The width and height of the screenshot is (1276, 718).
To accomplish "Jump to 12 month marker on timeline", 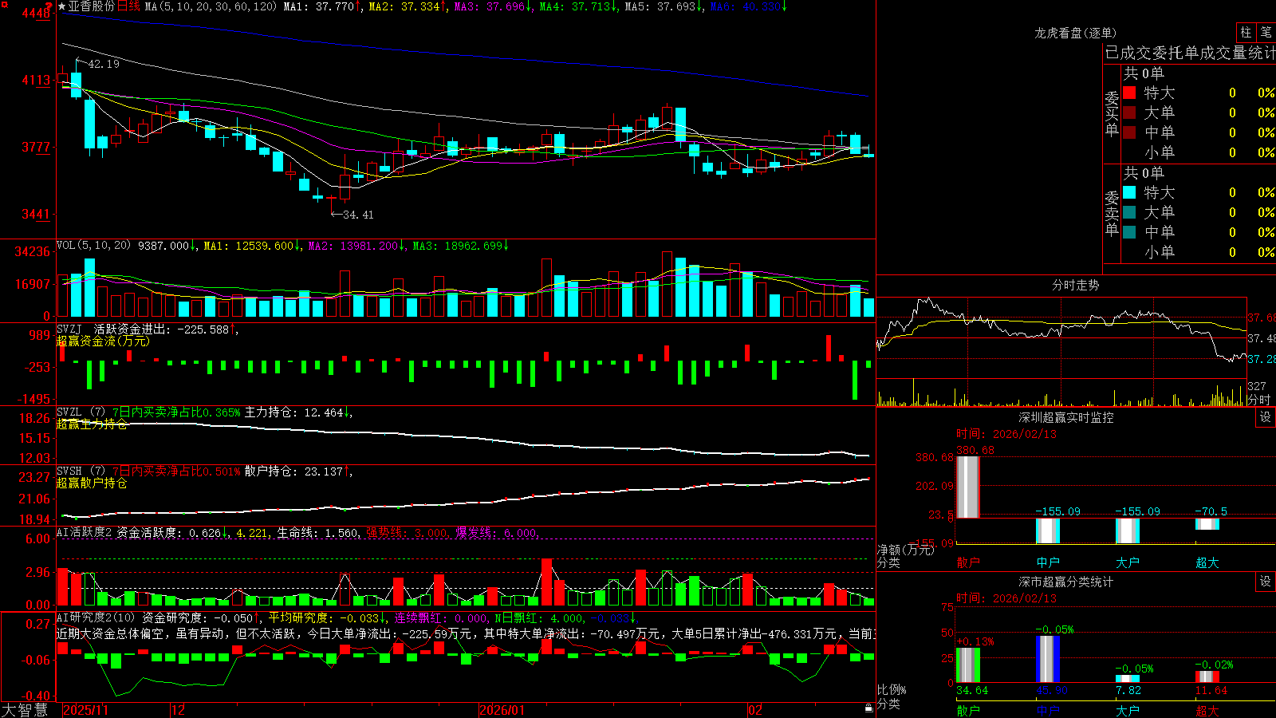I will [x=179, y=710].
